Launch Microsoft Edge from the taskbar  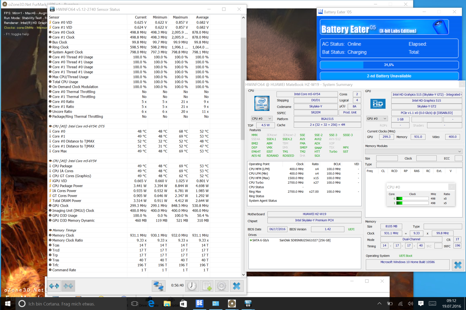[151, 304]
